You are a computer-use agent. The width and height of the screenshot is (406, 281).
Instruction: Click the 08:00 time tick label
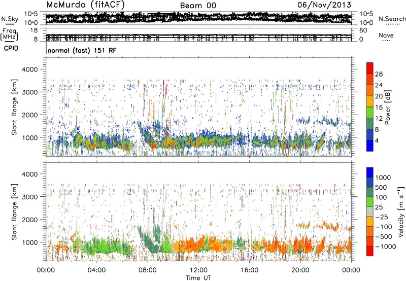pos(148,270)
